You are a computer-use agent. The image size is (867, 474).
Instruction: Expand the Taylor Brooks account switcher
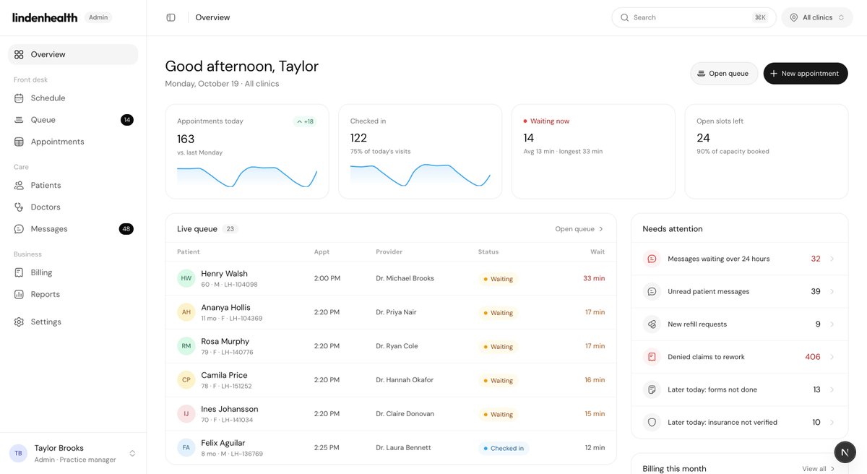(132, 453)
